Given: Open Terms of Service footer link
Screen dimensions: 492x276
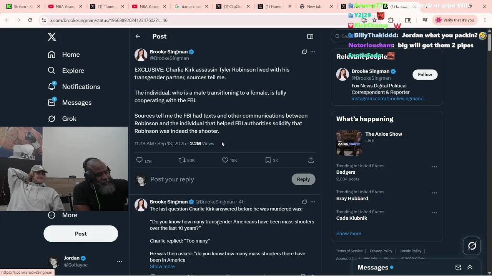Looking at the screenshot, I should [349, 251].
